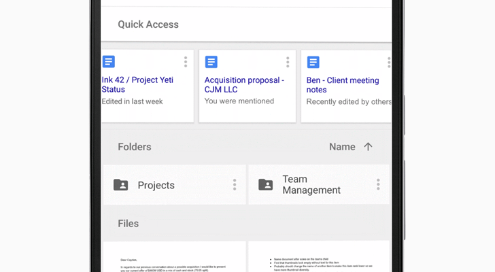Click the Projects folder icon
The image size is (495, 272).
[120, 185]
